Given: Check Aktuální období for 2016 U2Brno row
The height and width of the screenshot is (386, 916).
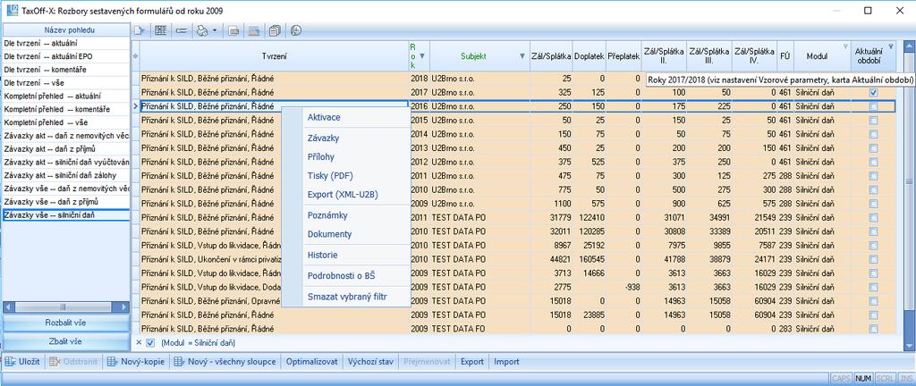Looking at the screenshot, I should click(873, 106).
